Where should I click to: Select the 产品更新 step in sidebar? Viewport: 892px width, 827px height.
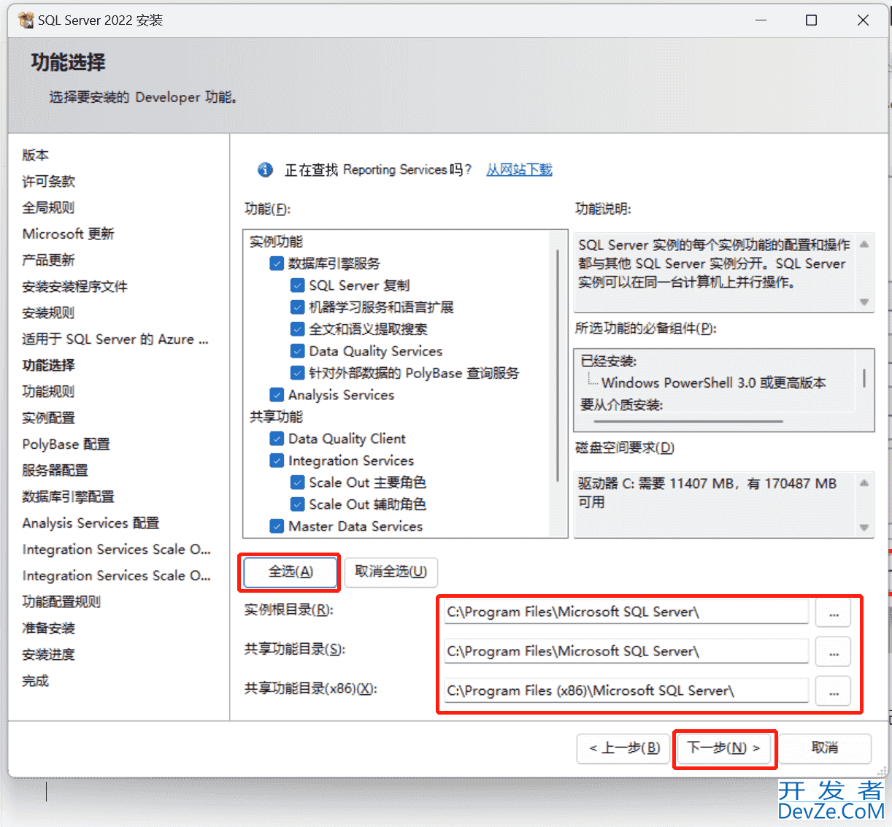coord(48,260)
